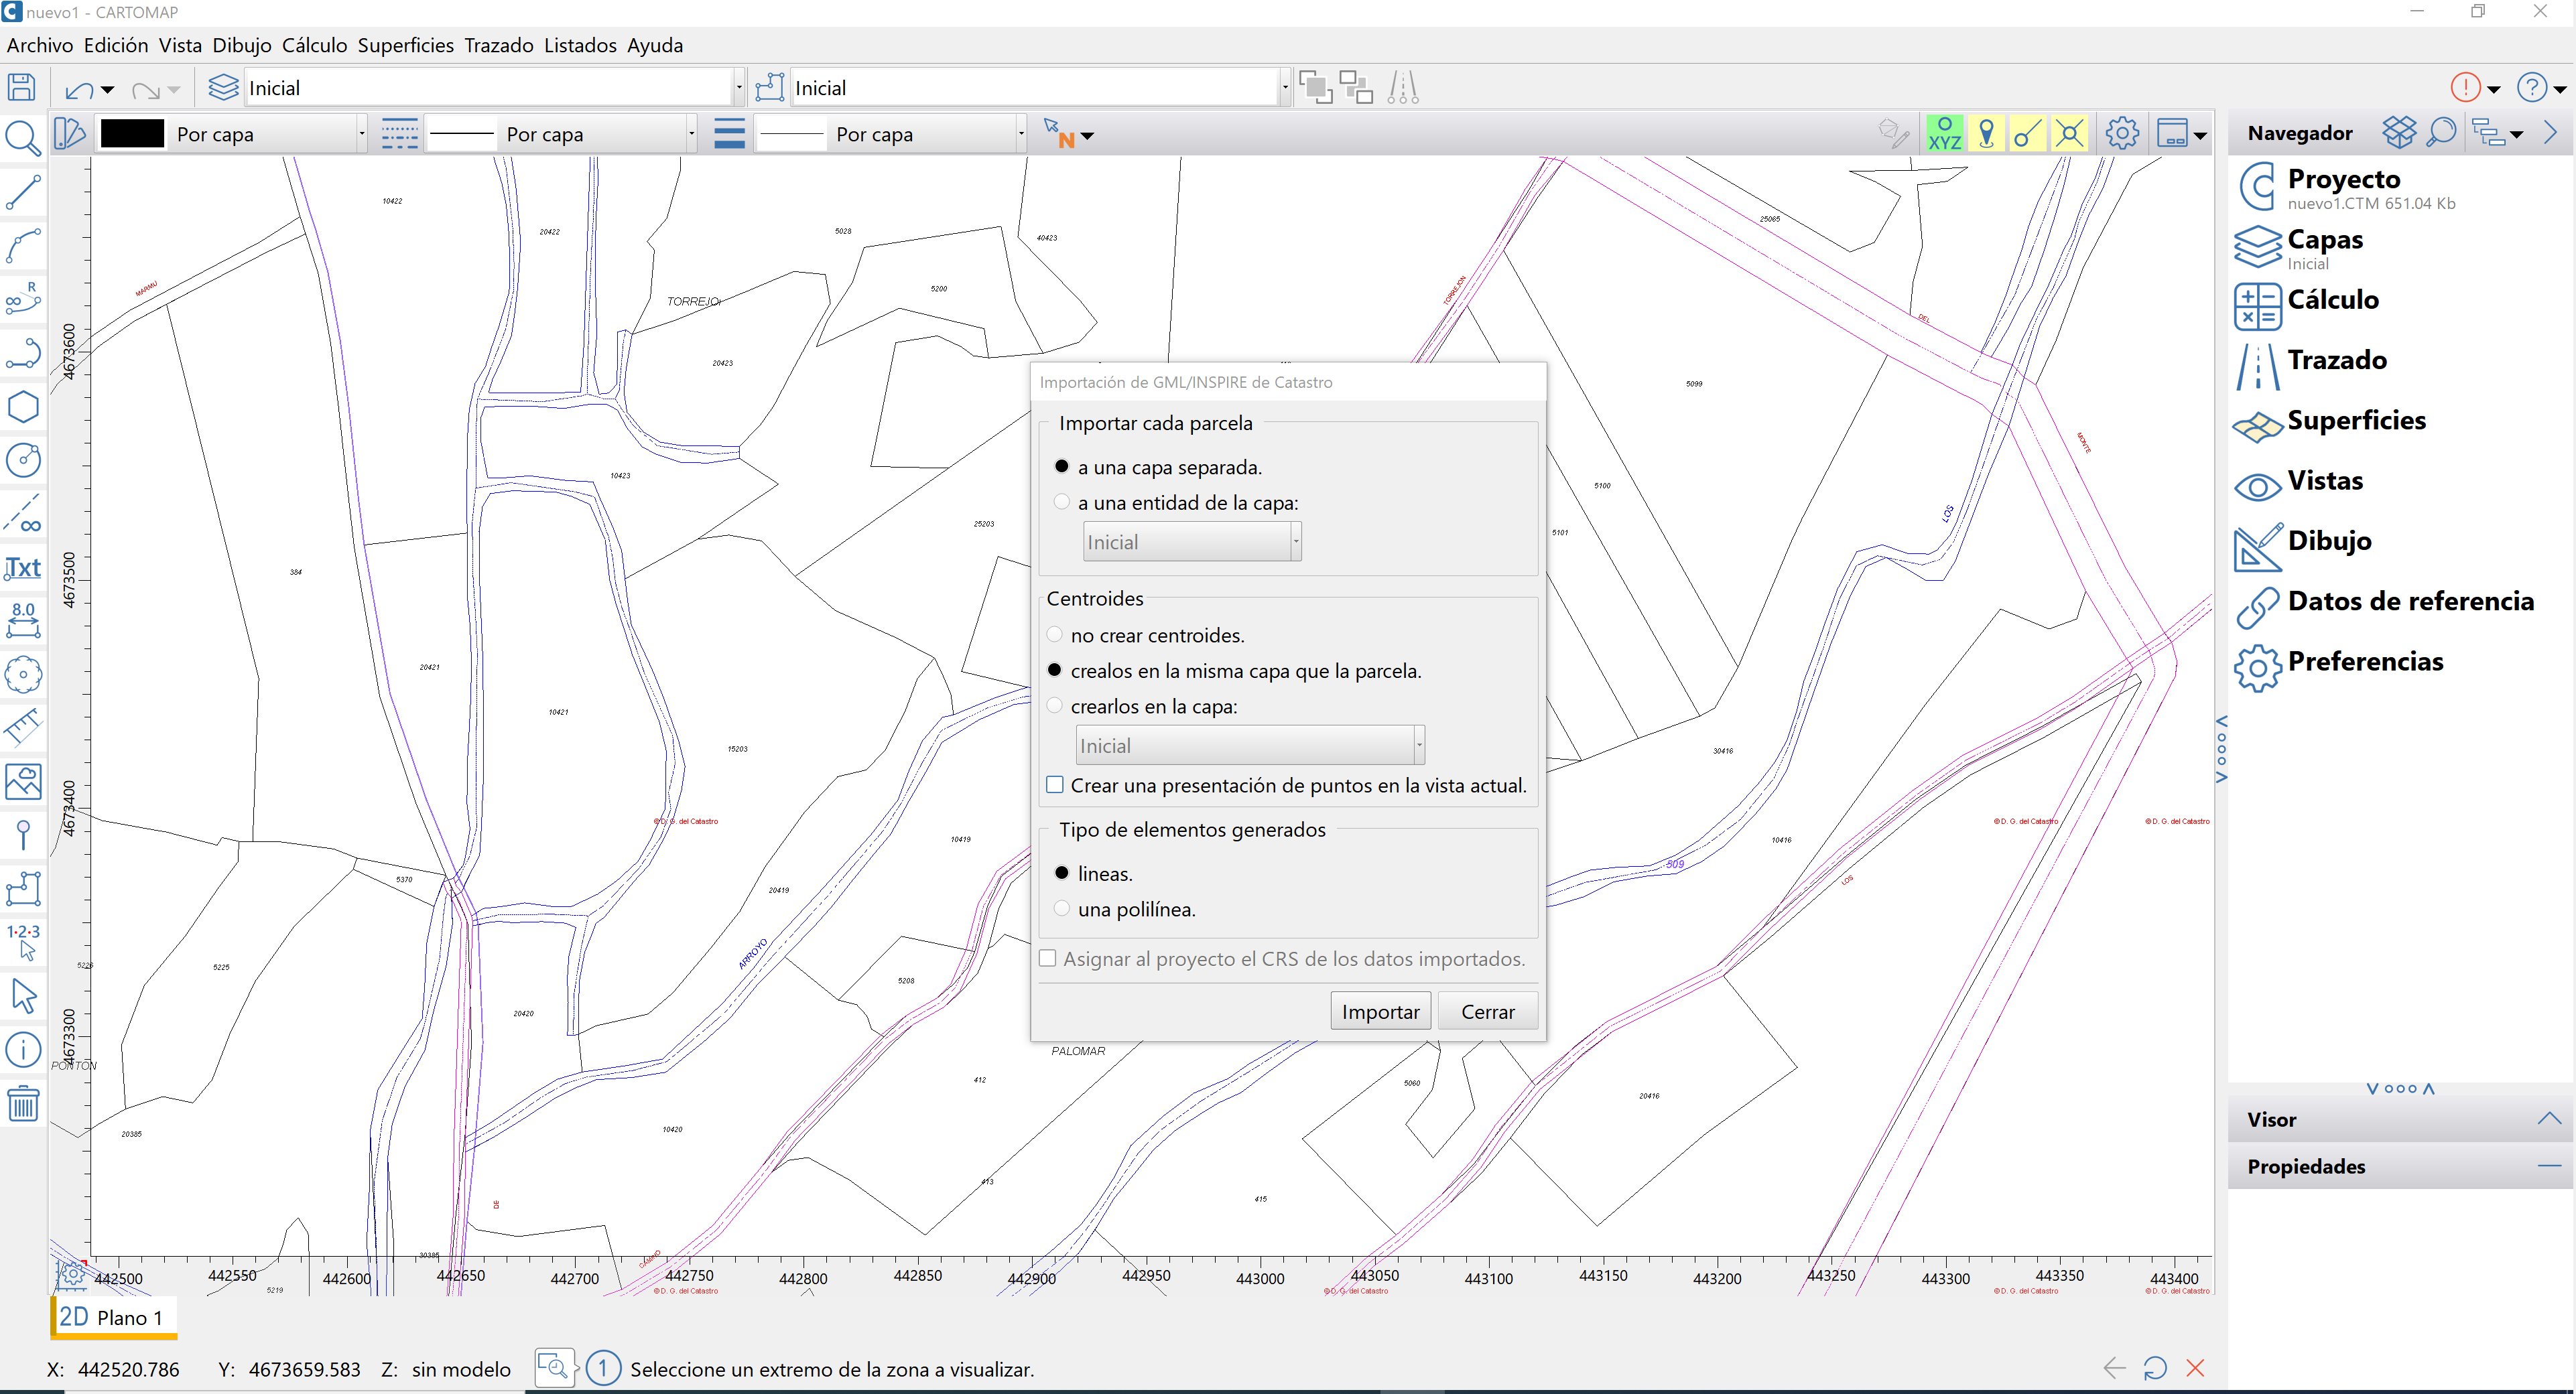Viewport: 2576px width, 1394px height.
Task: Select the hexagon polygon drawing tool
Action: coord(23,407)
